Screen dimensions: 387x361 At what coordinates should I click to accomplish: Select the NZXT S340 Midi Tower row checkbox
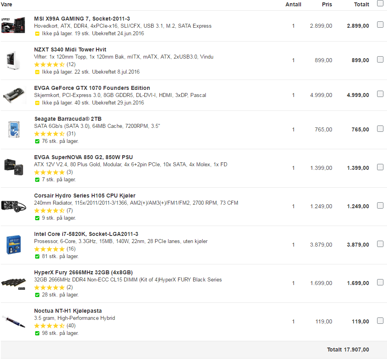380,59
